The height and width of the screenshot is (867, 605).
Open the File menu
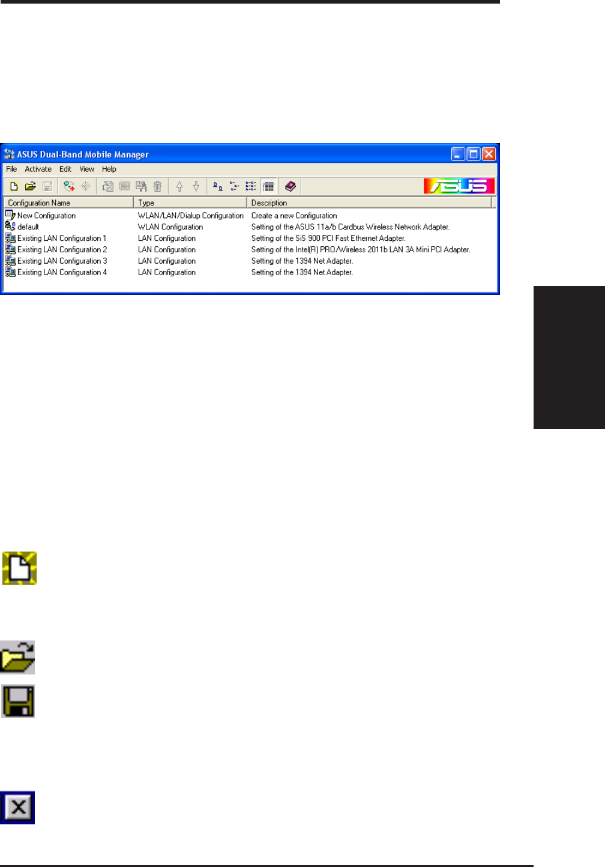tap(11, 169)
